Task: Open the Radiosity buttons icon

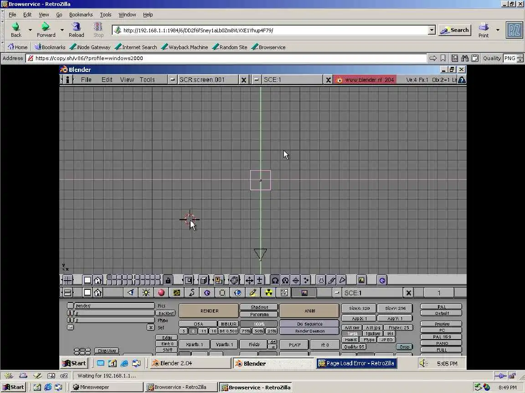Action: coord(268,293)
